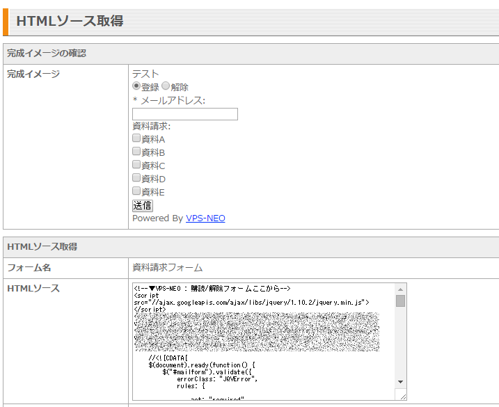Click the 送信 submit button

143,205
